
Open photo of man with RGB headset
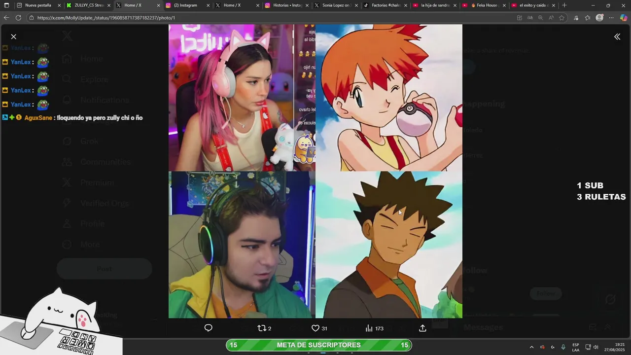click(242, 245)
